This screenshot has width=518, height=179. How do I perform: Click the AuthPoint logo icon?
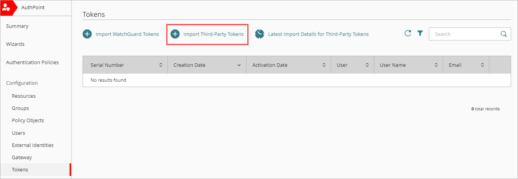6,8
